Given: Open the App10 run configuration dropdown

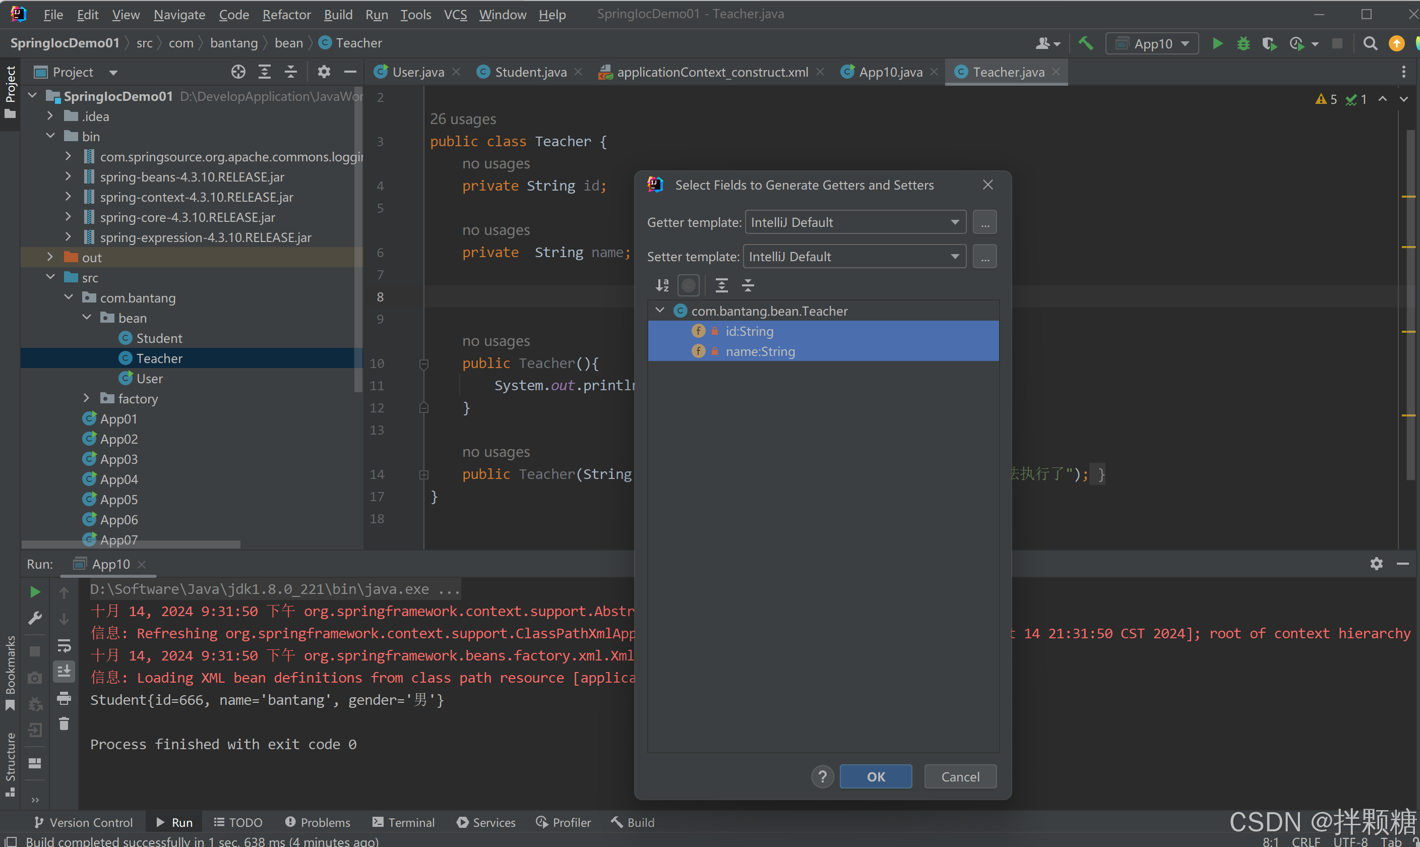Looking at the screenshot, I should (1153, 44).
